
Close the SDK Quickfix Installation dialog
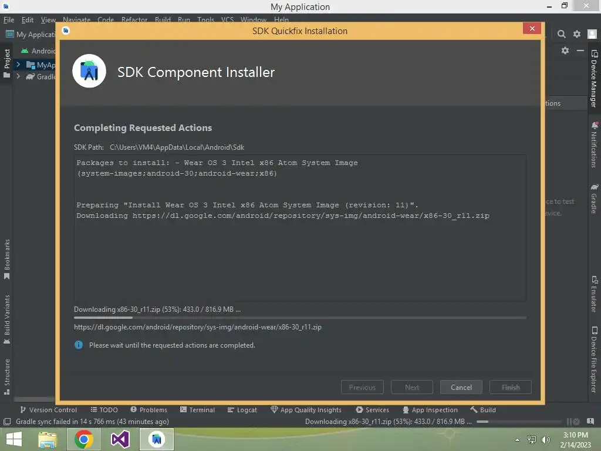tap(532, 28)
